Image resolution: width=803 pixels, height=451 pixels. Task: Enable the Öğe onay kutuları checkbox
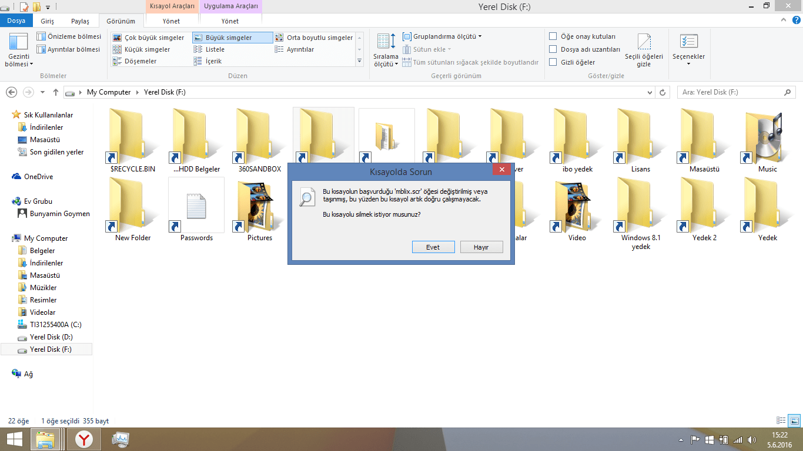point(553,36)
